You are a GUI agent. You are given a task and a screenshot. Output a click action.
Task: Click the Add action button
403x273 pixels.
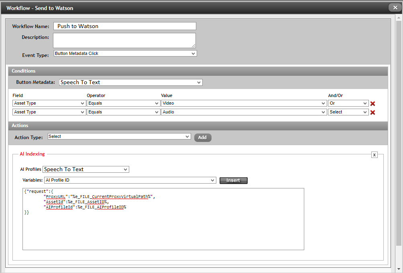click(203, 138)
